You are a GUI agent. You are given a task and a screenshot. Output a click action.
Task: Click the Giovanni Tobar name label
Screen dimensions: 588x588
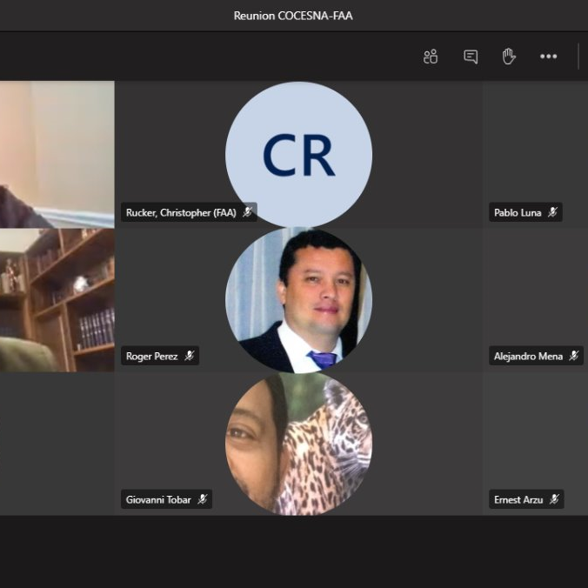pos(158,499)
